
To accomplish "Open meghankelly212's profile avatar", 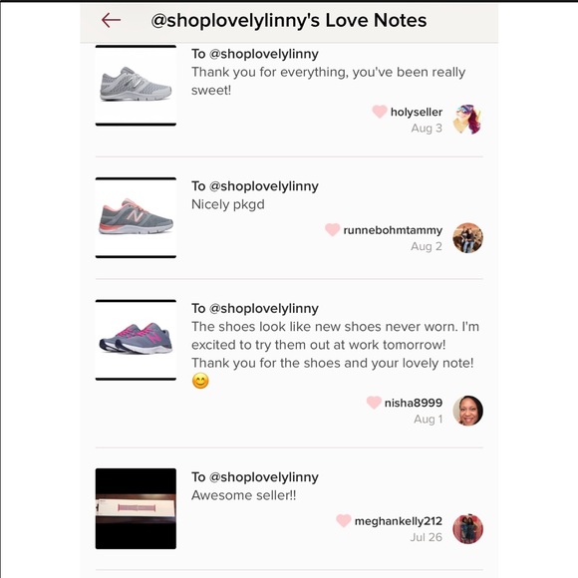I will coord(467,529).
